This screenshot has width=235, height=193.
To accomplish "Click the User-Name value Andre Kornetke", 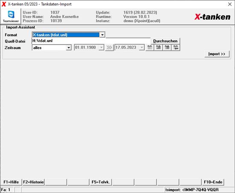I will (65, 17).
